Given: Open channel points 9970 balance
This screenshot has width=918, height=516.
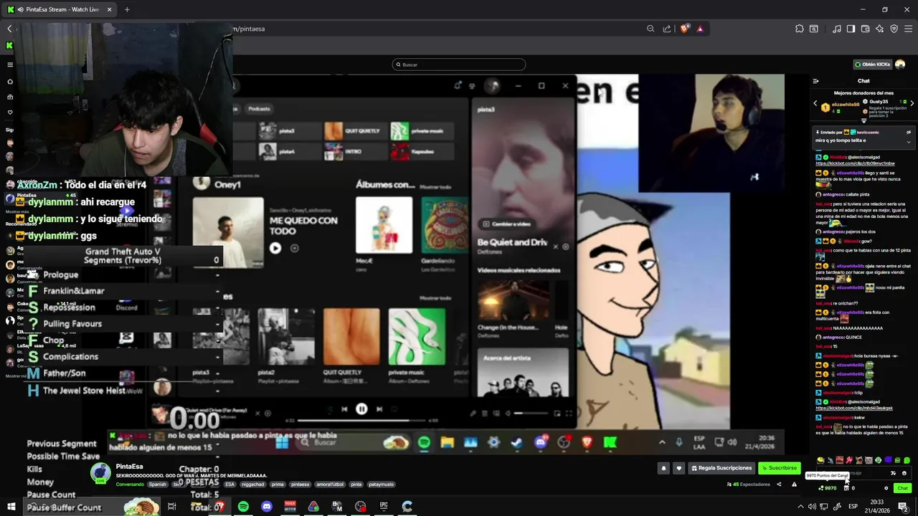Looking at the screenshot, I should click(828, 488).
